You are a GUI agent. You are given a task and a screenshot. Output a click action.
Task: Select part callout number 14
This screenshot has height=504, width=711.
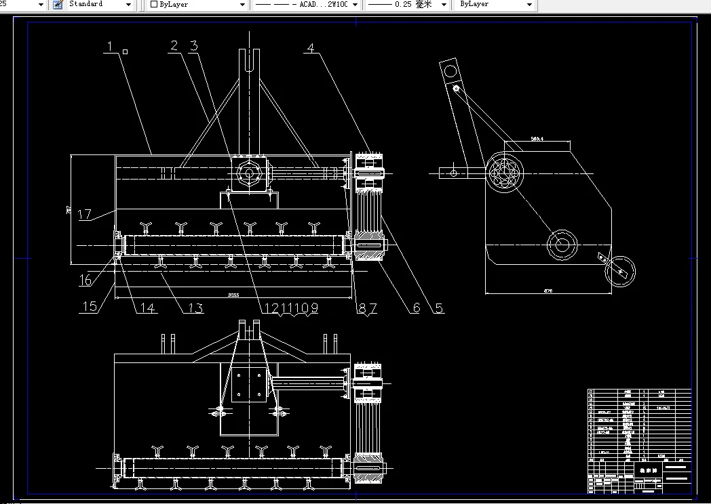pyautogui.click(x=147, y=308)
